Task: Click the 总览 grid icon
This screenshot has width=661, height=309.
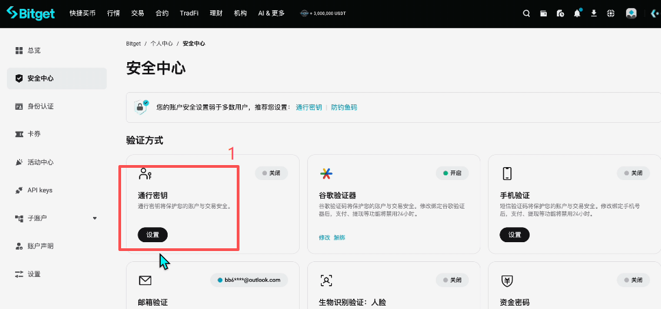Action: (x=19, y=50)
